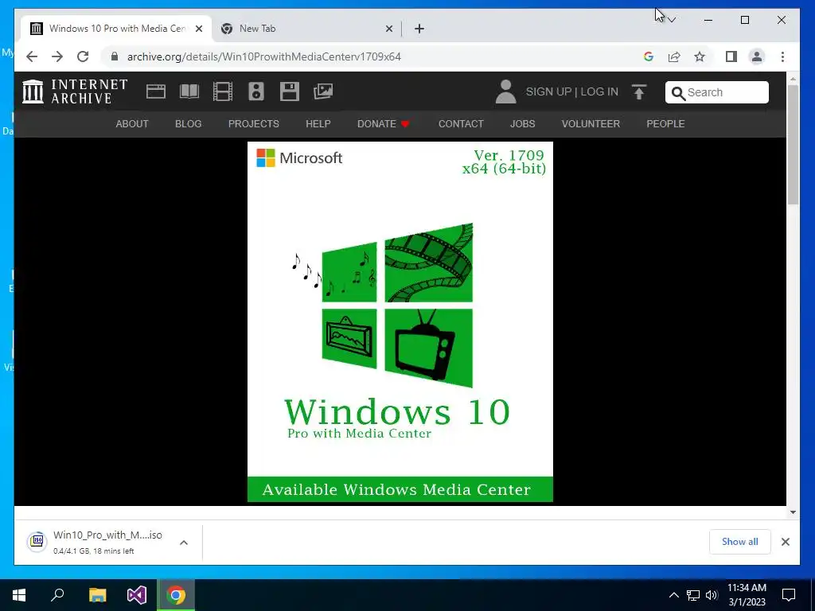Click the taskbar clock showing 11:34 AM
Screen dimensions: 815x611
pyautogui.click(x=747, y=595)
